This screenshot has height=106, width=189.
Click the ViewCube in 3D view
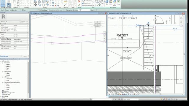97,24
